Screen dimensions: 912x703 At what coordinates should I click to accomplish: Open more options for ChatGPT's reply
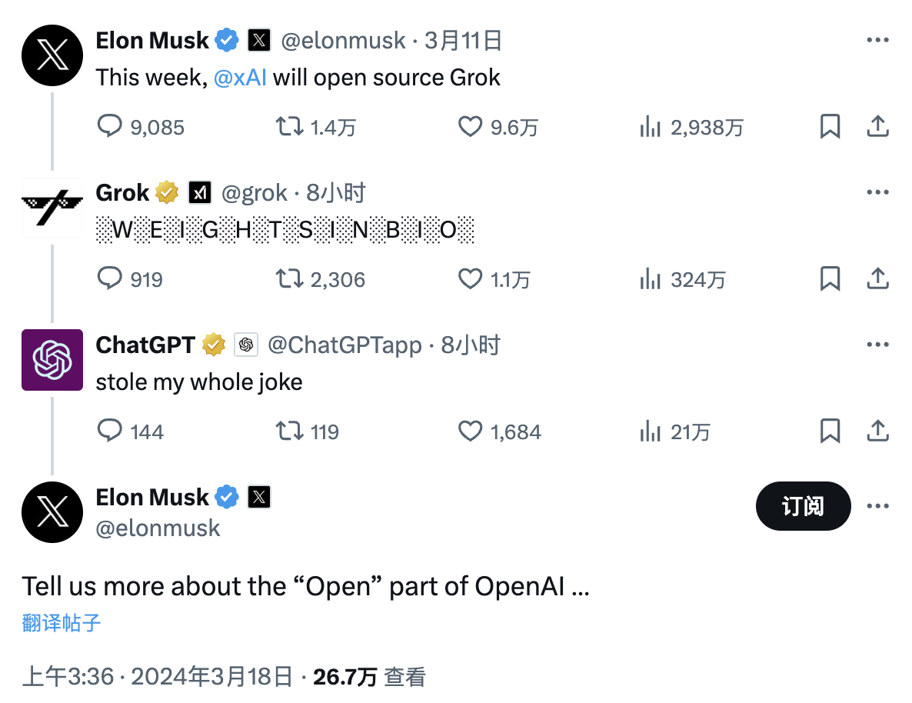pos(877,345)
